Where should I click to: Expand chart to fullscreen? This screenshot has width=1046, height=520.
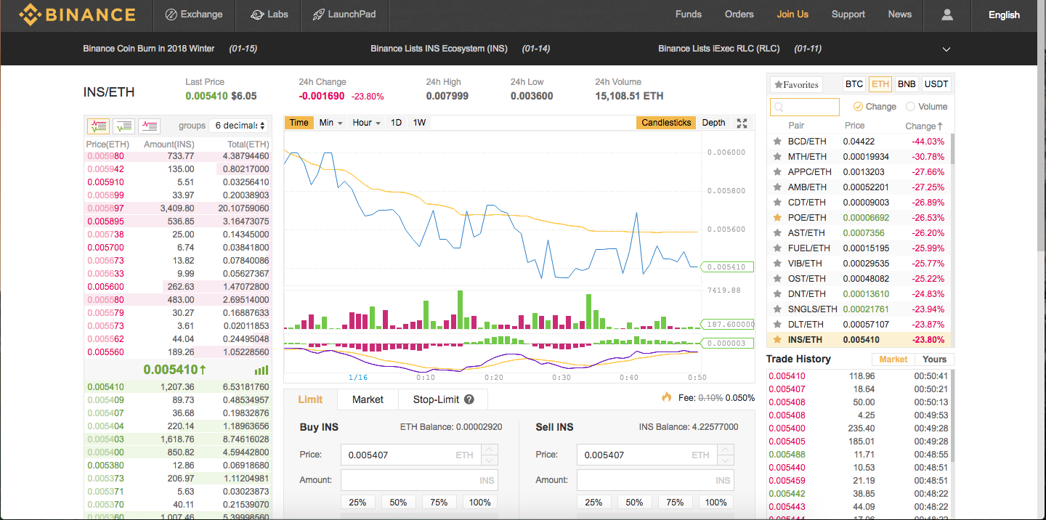pyautogui.click(x=742, y=123)
